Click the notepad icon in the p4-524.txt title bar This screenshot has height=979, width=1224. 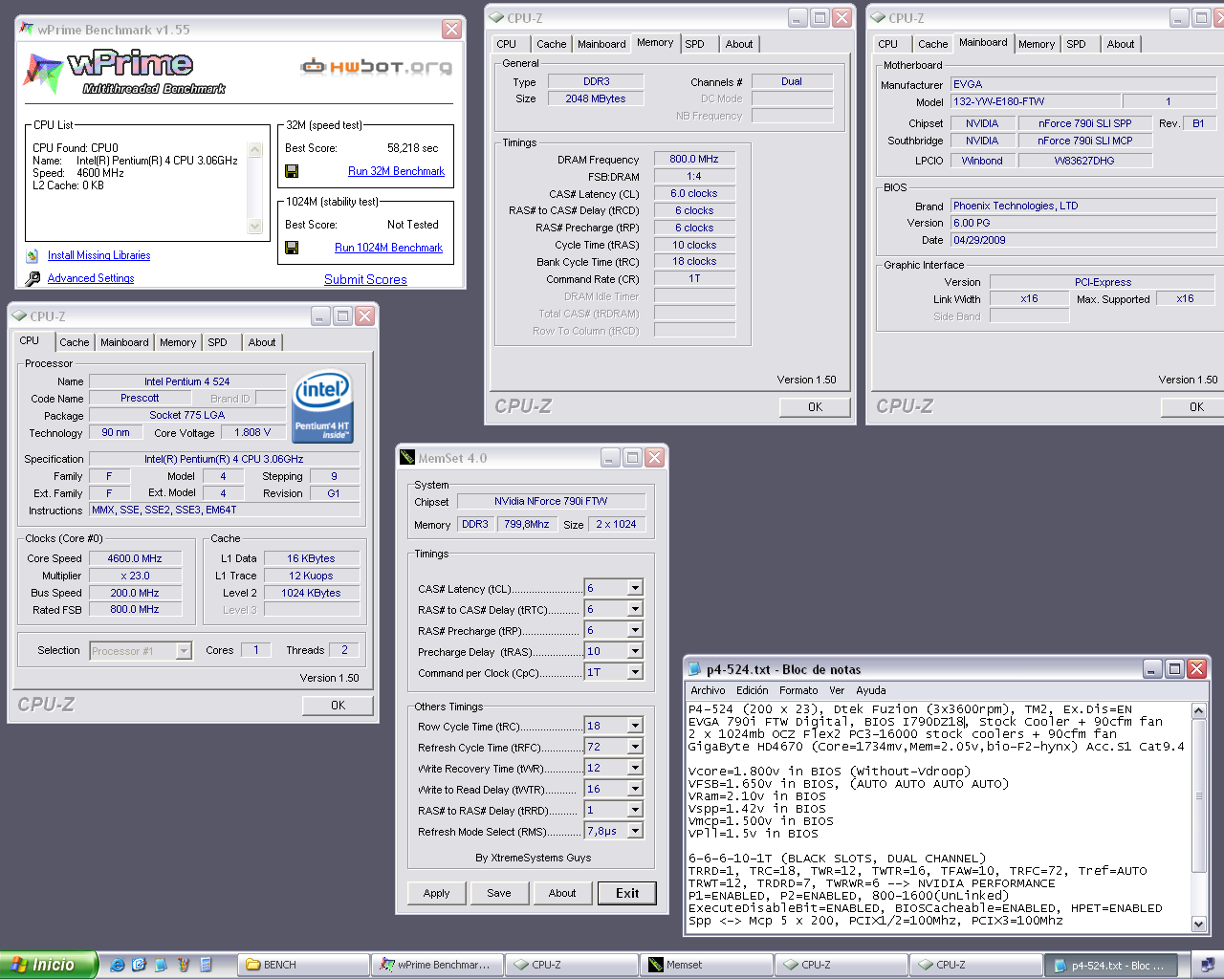tap(695, 669)
